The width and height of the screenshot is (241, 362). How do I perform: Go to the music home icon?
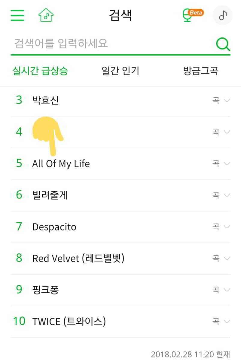click(46, 15)
